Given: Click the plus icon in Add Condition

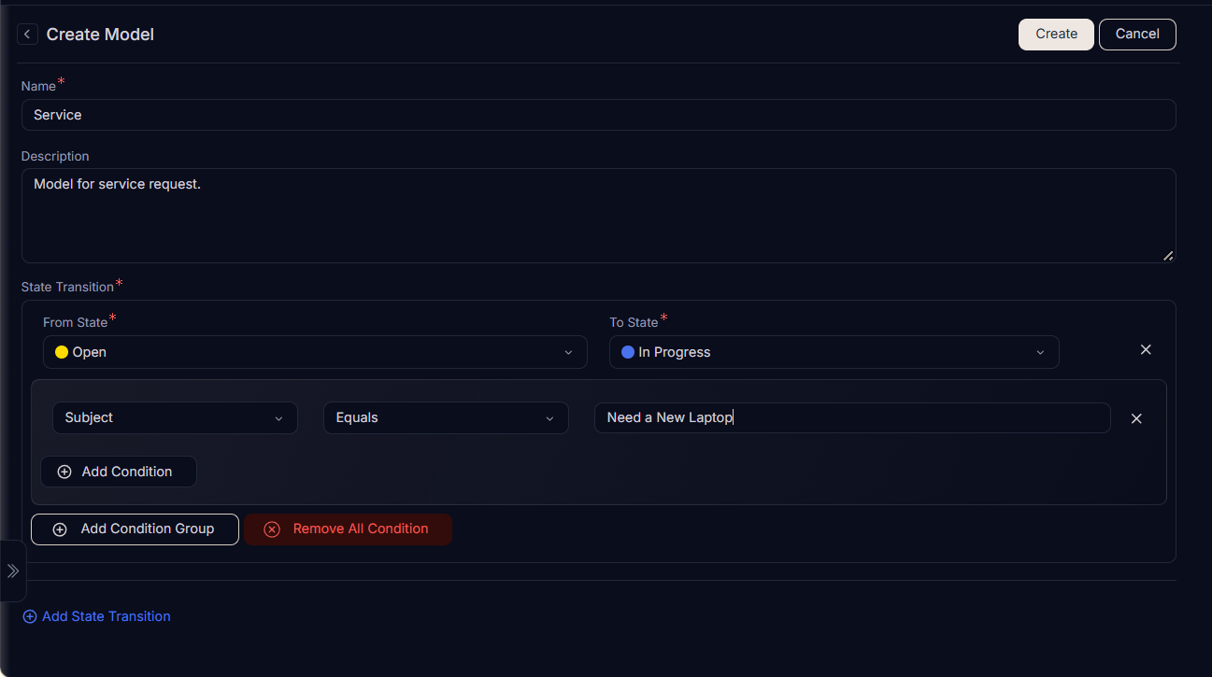Looking at the screenshot, I should click(x=64, y=472).
